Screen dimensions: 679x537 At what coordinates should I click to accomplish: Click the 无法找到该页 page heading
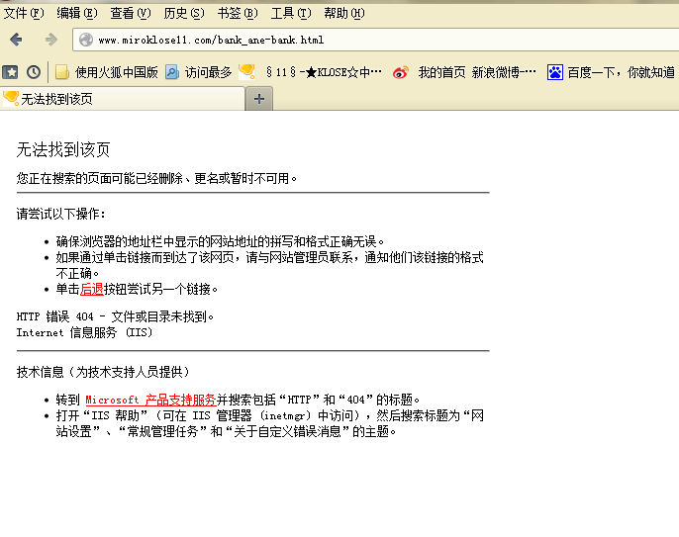[x=63, y=149]
